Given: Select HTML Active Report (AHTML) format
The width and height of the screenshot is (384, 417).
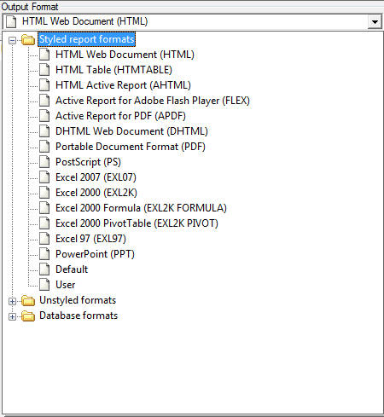Looking at the screenshot, I should pos(123,85).
